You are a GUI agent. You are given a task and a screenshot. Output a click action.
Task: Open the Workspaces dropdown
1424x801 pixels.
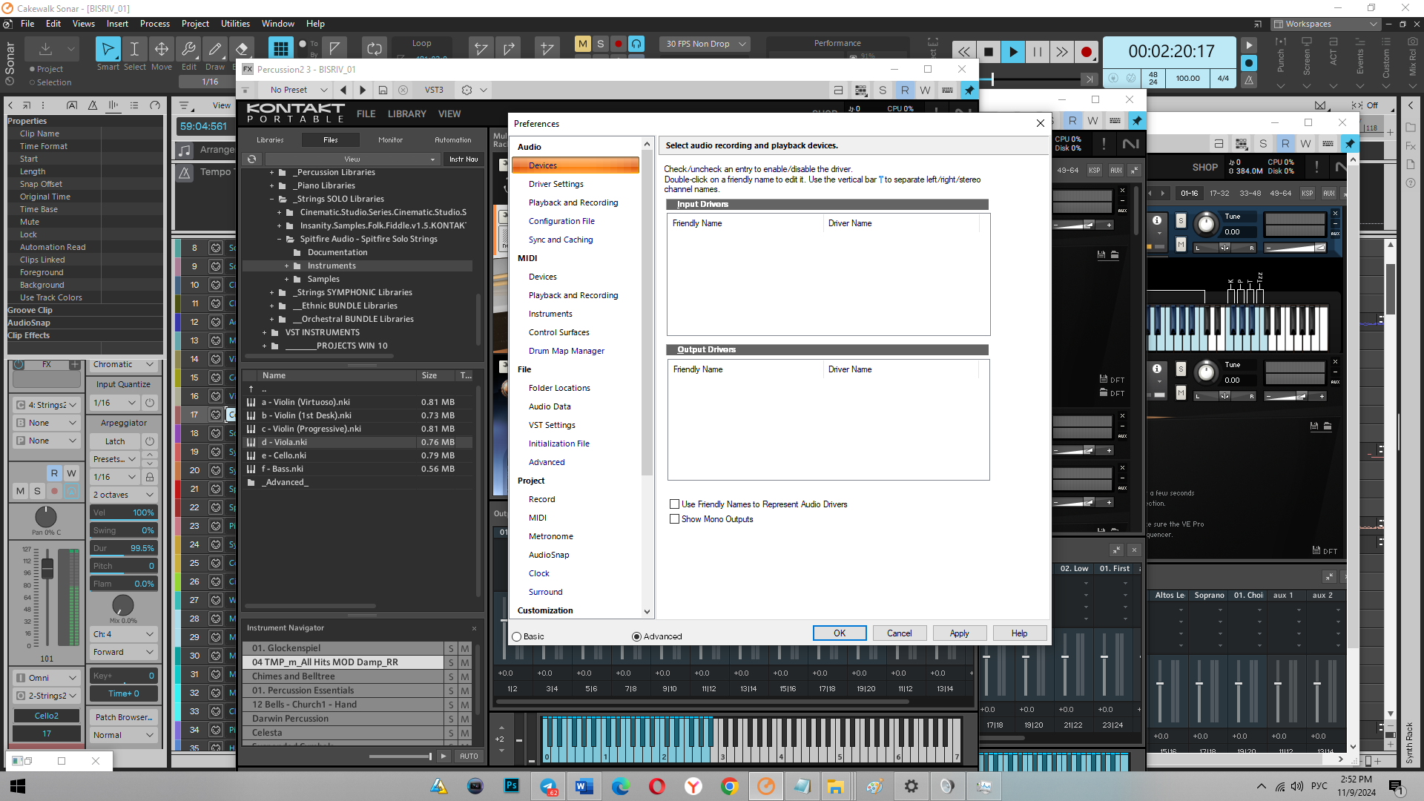point(1326,24)
